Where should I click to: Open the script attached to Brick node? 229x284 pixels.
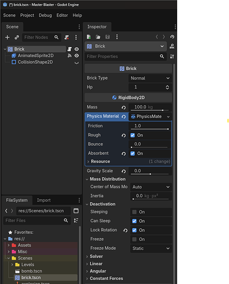(x=69, y=49)
